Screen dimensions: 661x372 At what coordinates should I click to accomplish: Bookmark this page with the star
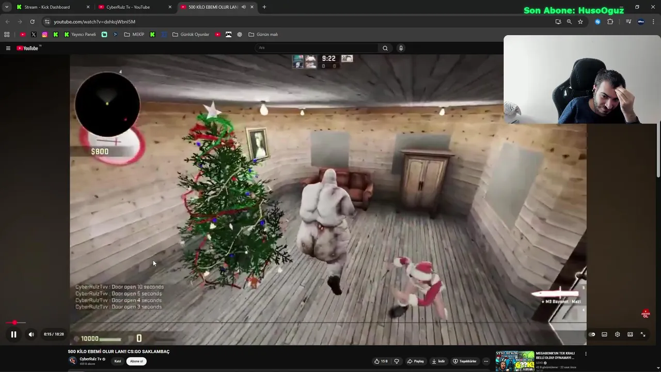[580, 22]
